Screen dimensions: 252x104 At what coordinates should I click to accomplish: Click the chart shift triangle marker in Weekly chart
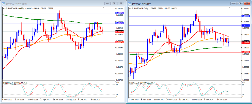point(104,7)
